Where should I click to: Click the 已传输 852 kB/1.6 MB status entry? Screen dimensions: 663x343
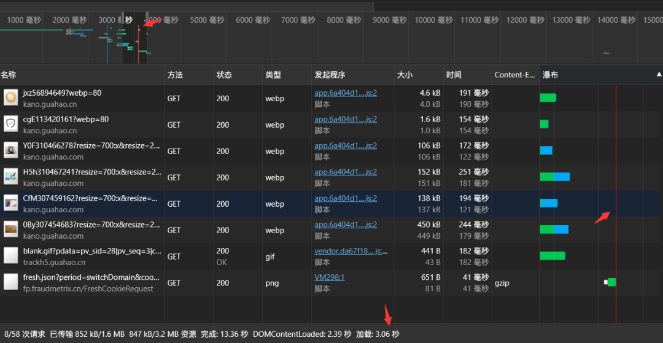click(x=87, y=334)
